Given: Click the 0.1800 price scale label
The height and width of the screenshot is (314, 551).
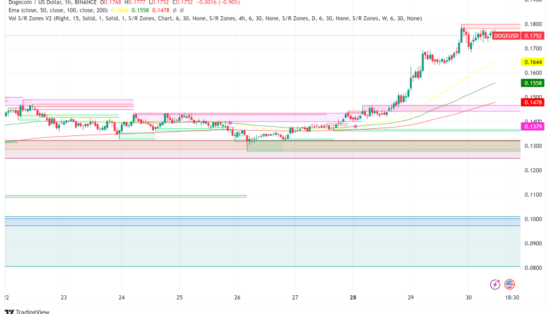Looking at the screenshot, I should (533, 24).
